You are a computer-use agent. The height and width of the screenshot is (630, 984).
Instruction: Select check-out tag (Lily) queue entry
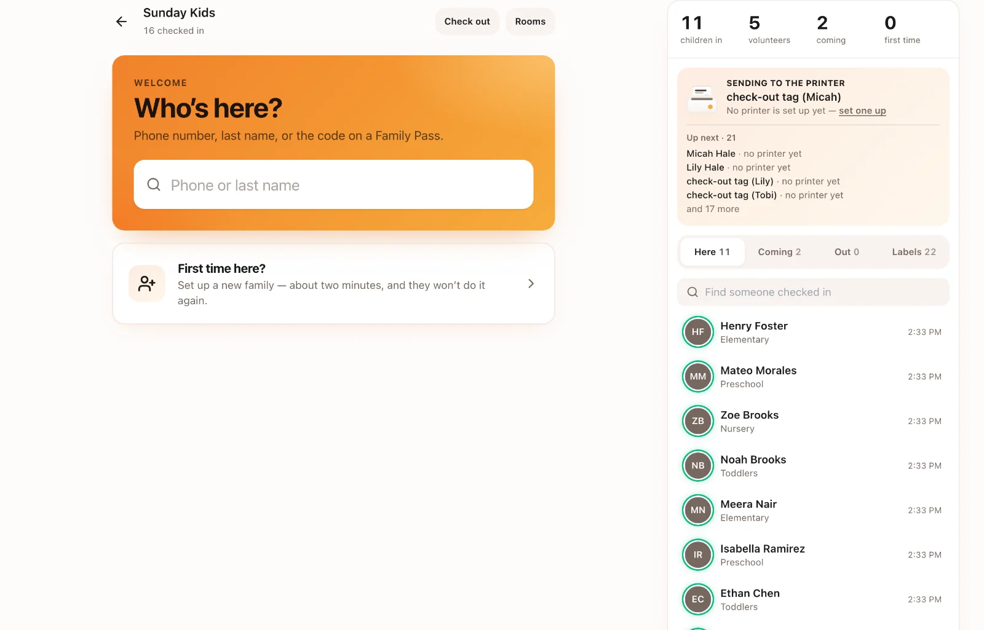(x=730, y=181)
